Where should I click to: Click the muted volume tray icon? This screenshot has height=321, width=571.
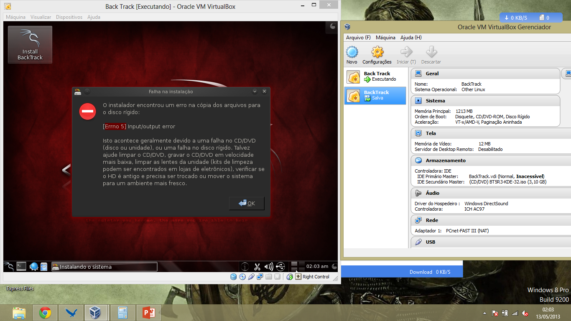pos(525,313)
